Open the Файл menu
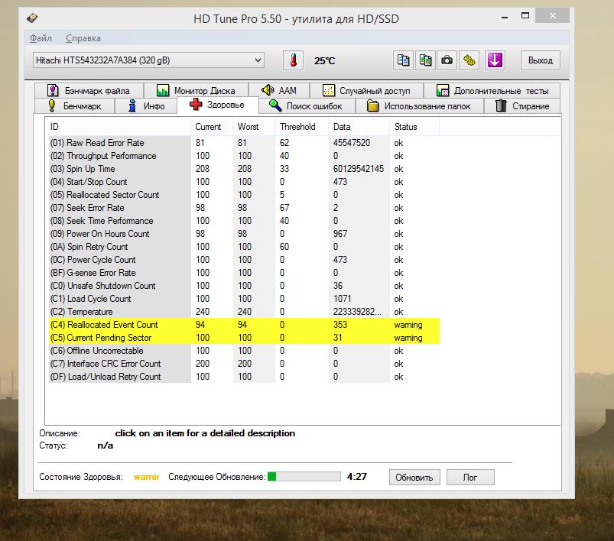Viewport: 614px width, 541px height. tap(41, 38)
